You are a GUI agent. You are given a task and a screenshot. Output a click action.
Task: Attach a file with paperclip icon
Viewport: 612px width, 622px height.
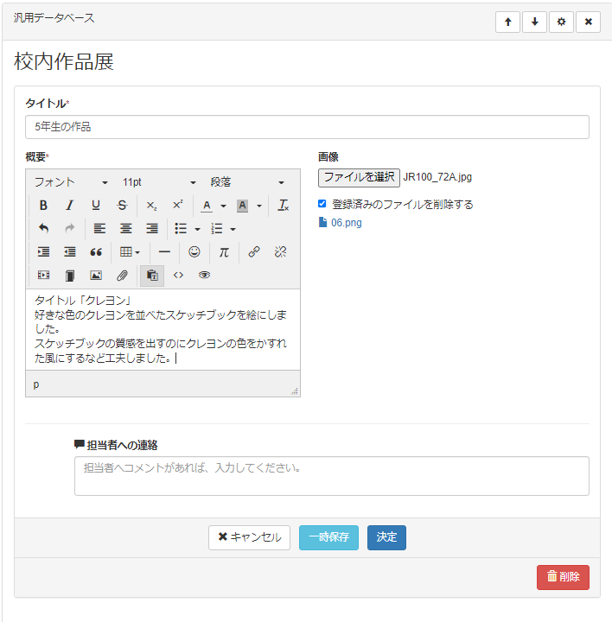coord(122,276)
